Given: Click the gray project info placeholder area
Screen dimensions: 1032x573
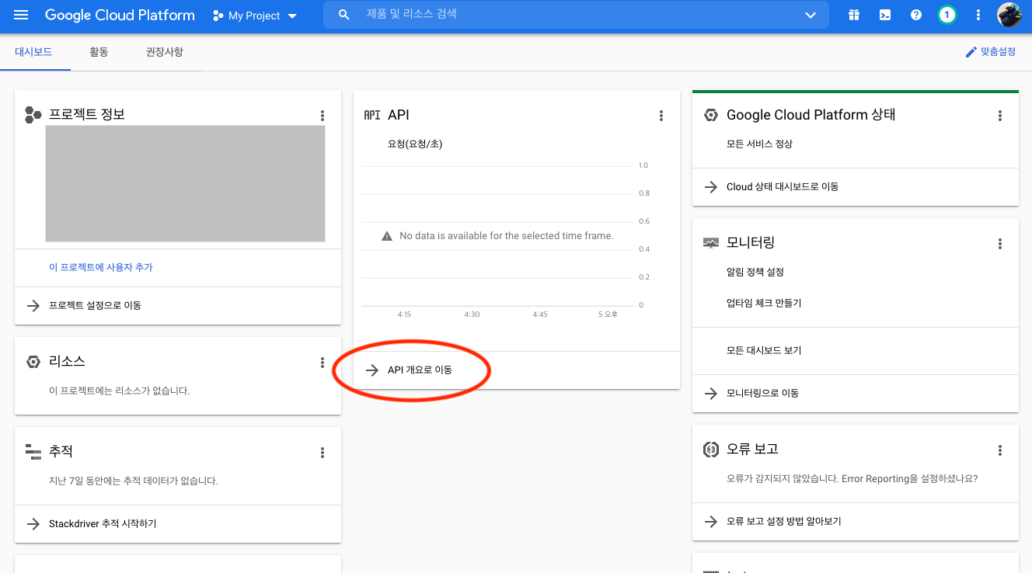Looking at the screenshot, I should click(x=185, y=184).
